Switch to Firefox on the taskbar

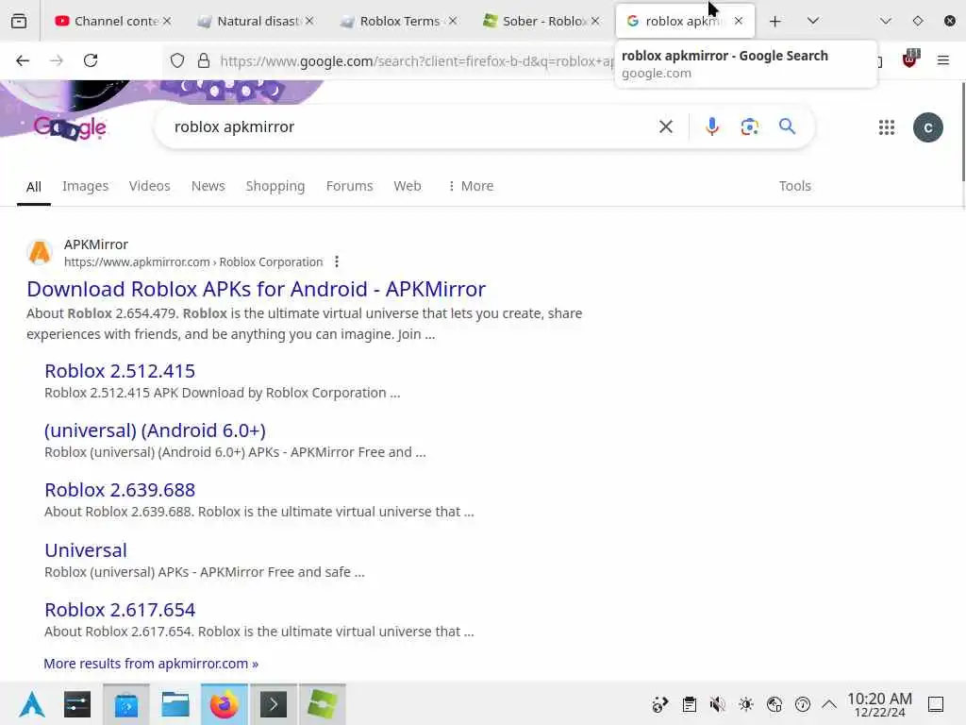coord(225,704)
